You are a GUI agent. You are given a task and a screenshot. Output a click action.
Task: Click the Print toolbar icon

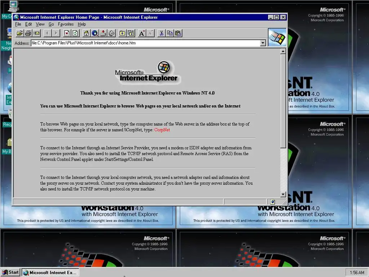click(x=28, y=33)
